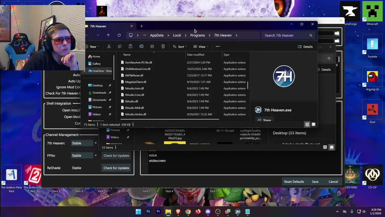The image size is (385, 217).
Task: Open Notepad from the taskbar
Action: click(248, 212)
